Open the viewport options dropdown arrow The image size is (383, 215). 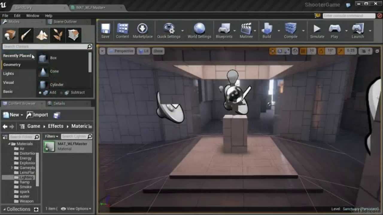[102, 51]
